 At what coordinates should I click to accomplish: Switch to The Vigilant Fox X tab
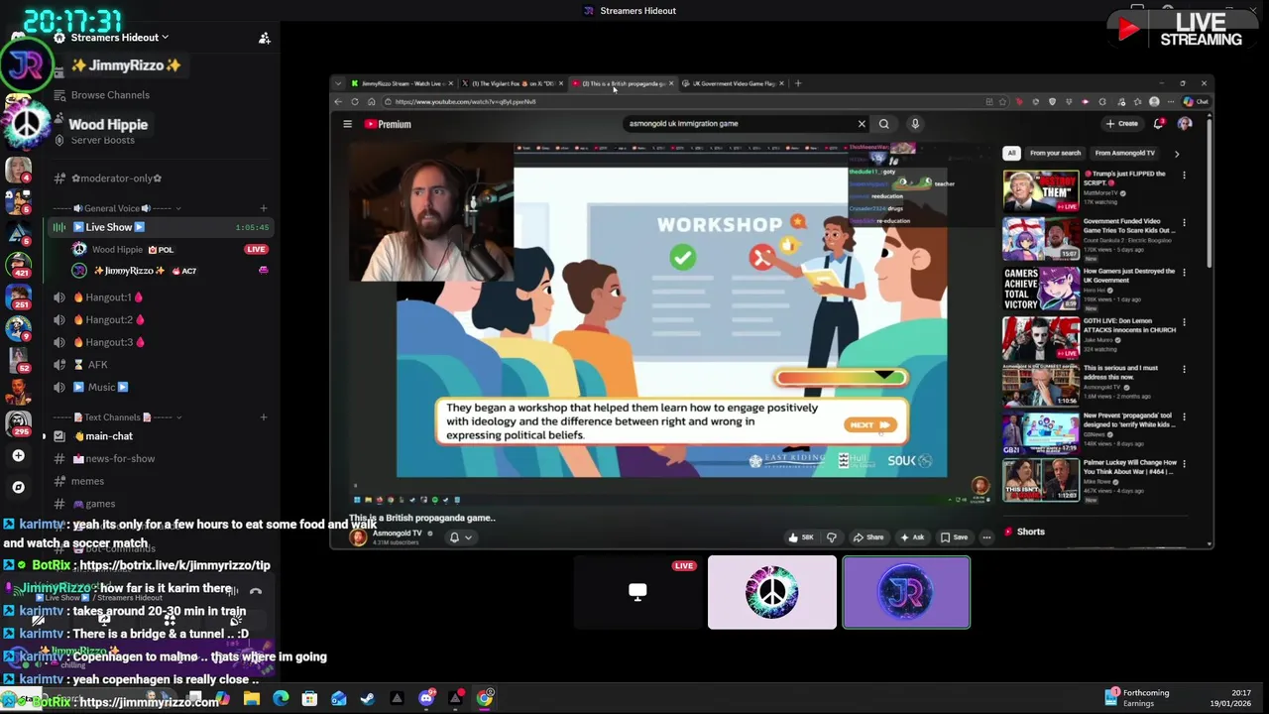coord(513,83)
